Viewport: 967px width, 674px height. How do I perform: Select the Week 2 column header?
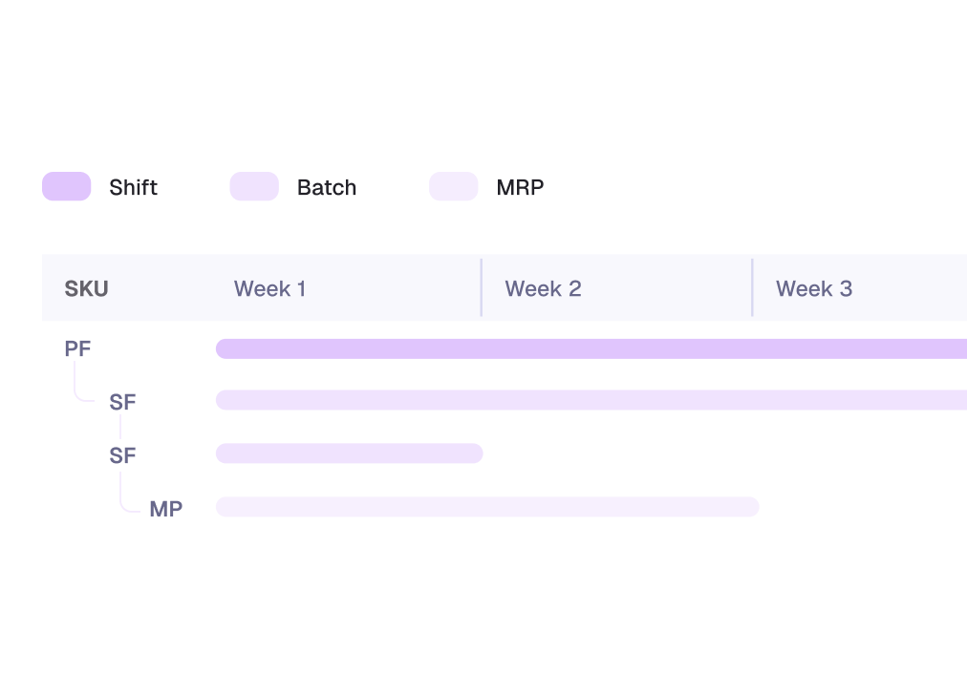tap(543, 288)
